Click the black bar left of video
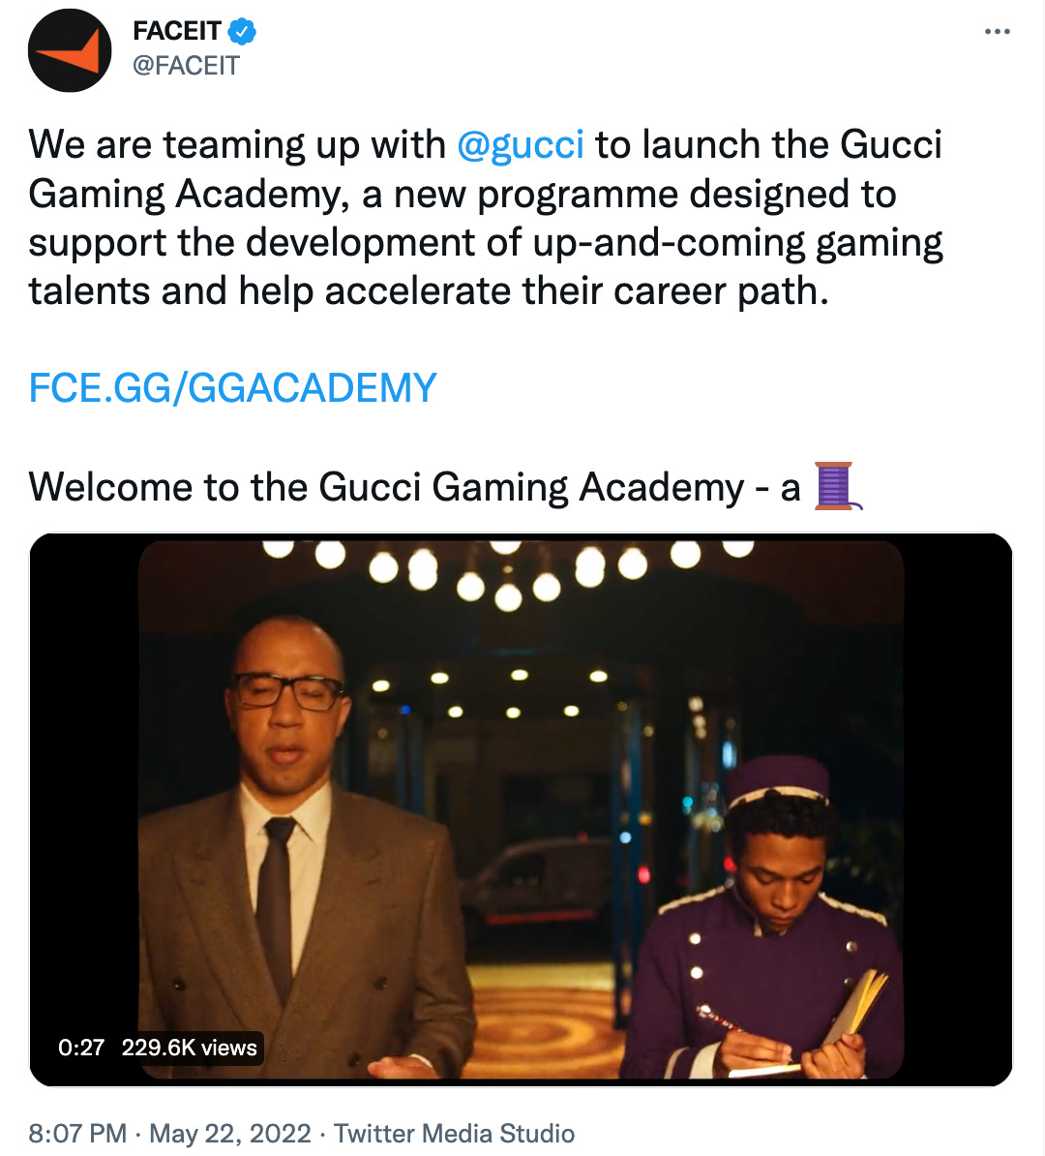 tap(84, 809)
